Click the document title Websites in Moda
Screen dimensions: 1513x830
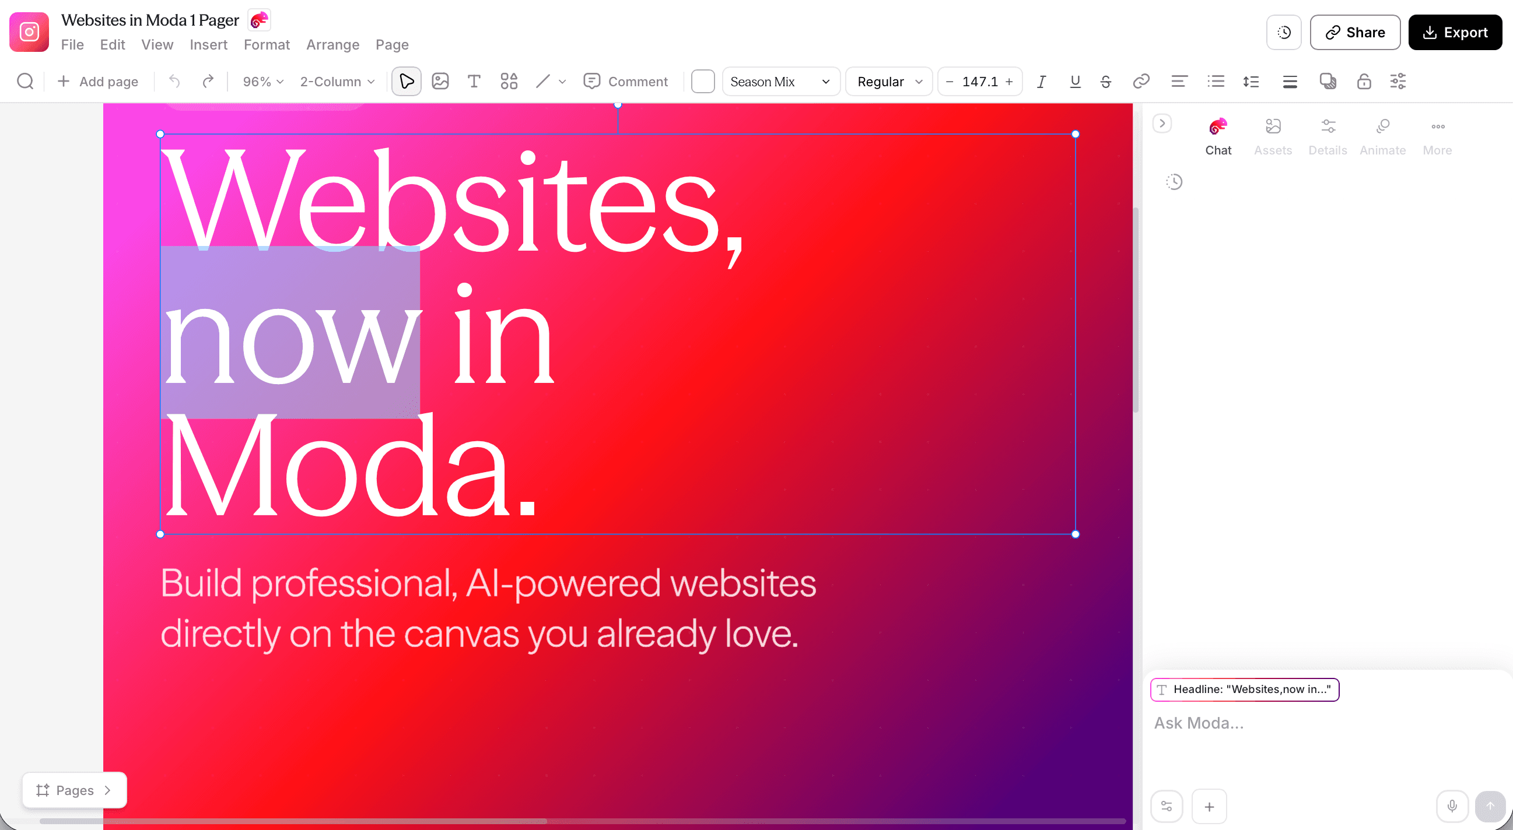tap(150, 20)
